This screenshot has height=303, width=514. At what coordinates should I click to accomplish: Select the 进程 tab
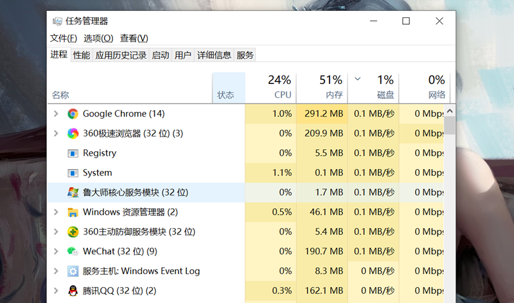59,54
